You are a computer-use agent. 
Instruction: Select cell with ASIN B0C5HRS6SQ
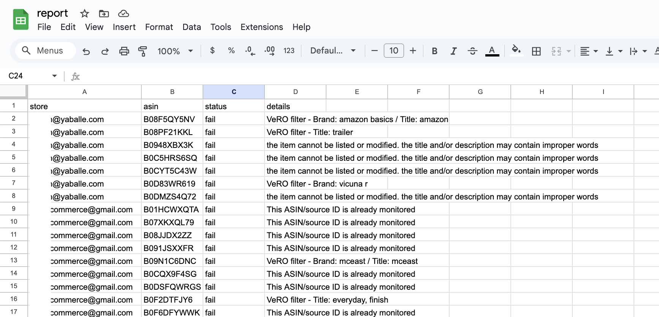[x=172, y=158]
